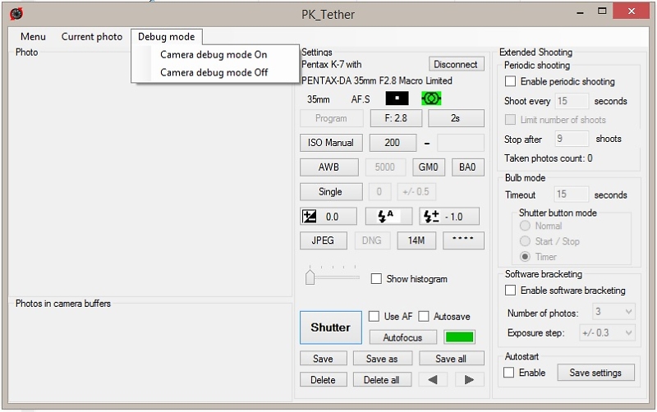Screen dimensions: 657x412
Task: Adjust flash compensation -1.0 button
Action: [x=449, y=217]
